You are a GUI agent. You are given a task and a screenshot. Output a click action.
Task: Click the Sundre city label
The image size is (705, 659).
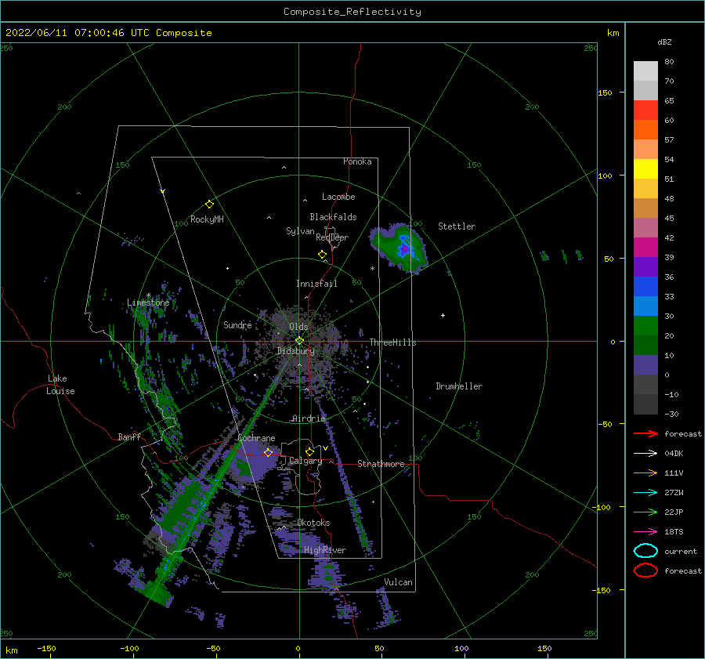pos(237,324)
